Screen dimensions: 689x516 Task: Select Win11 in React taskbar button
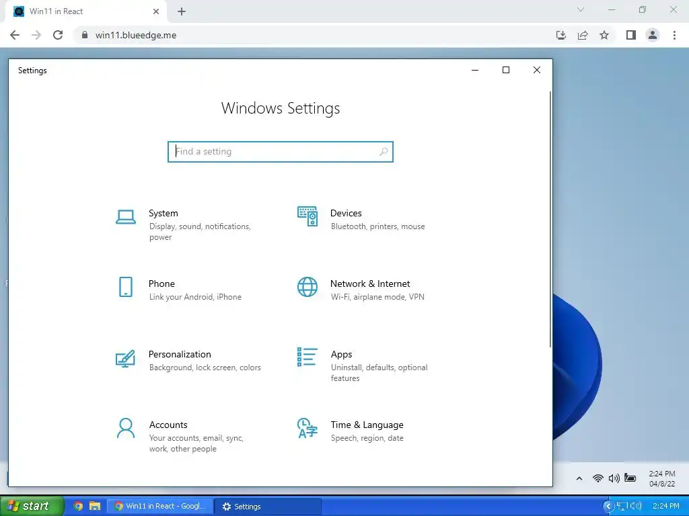tap(160, 506)
